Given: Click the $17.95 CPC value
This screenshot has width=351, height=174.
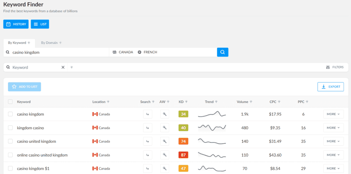Looking at the screenshot, I should [x=275, y=114].
